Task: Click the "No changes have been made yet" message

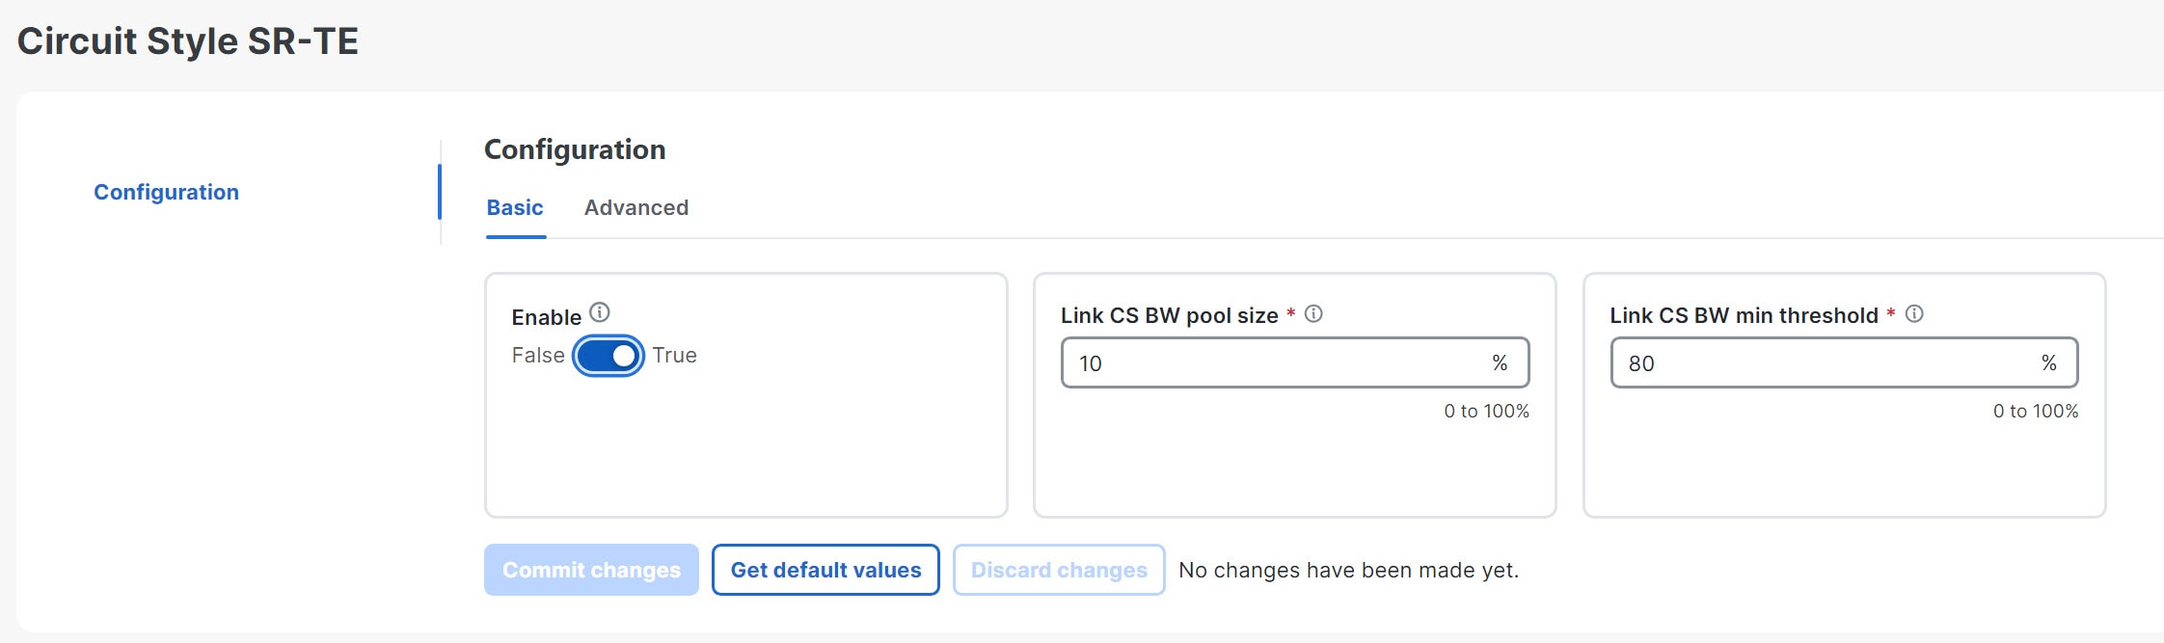Action: (1348, 570)
